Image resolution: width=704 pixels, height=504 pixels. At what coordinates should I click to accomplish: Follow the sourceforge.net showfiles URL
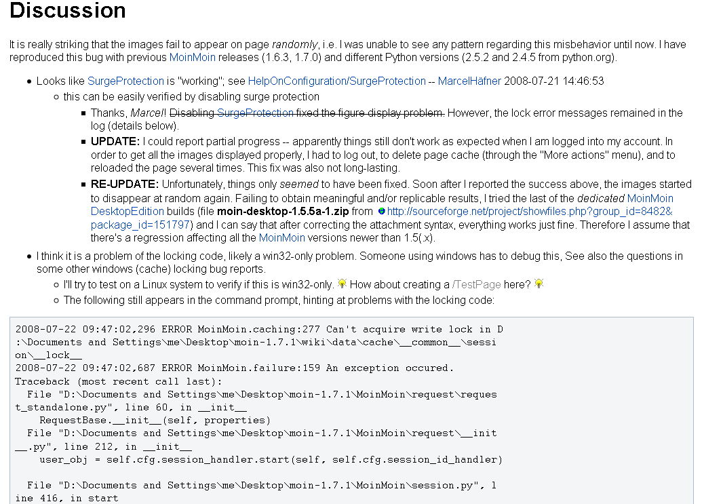click(x=529, y=212)
